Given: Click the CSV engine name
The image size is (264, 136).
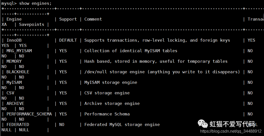Looking at the screenshot, I should (10, 93).
